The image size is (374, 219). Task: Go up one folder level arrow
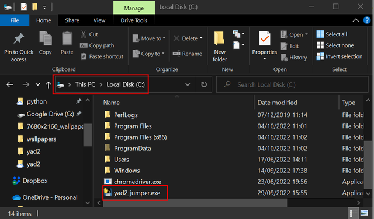coord(49,84)
